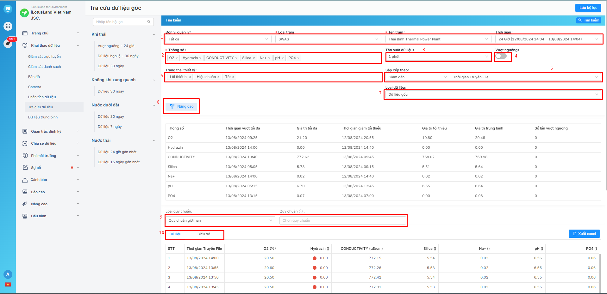Click the Vietnam flag language icon
The width and height of the screenshot is (607, 294).
pos(8,285)
